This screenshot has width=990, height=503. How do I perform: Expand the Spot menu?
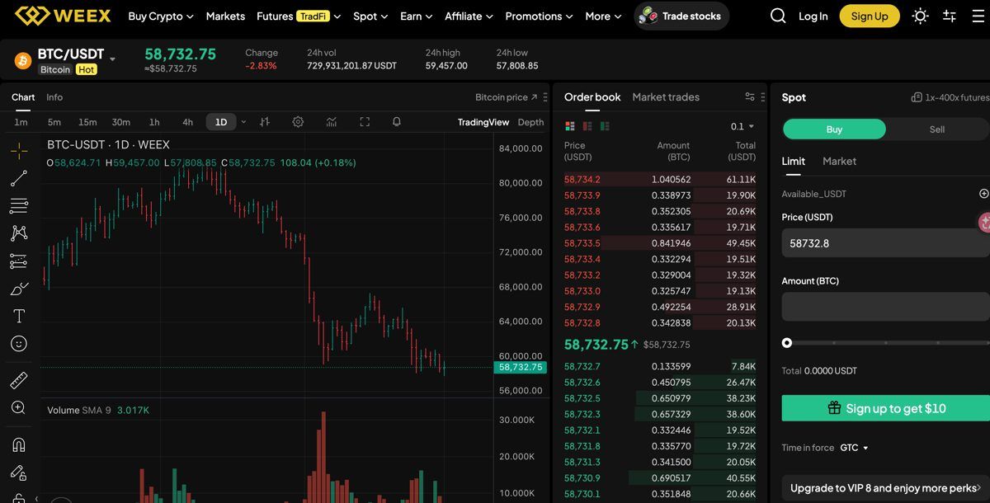[x=370, y=16]
